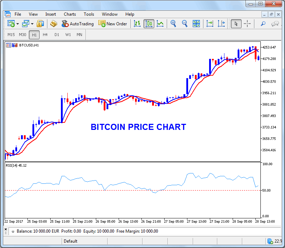Toggle Chart Shift icon
Screen dimensions: 285x248
(x=221, y=24)
